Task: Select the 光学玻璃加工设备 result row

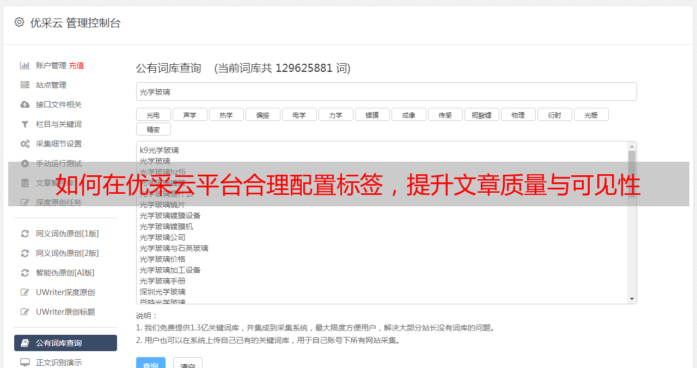Action: point(382,270)
